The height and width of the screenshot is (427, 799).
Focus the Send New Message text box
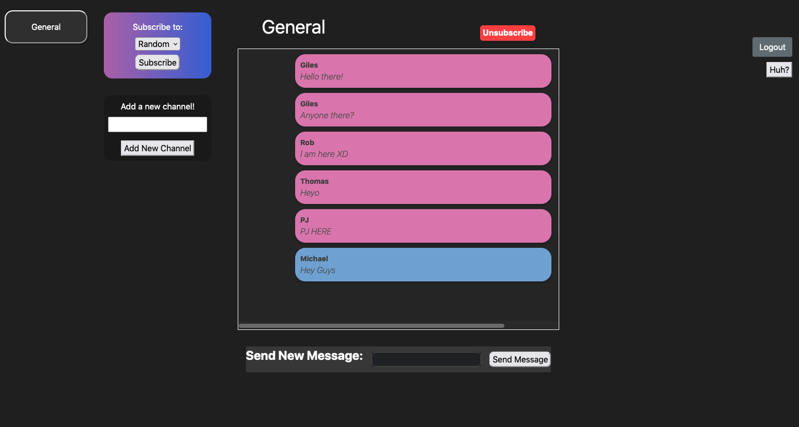(426, 359)
